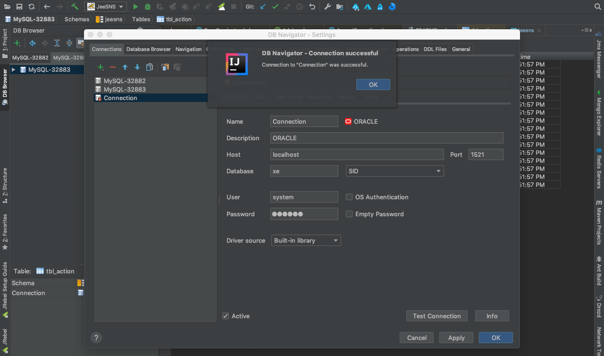Dismiss the success dialog with OK
Viewport: 604px width, 356px height.
tap(373, 85)
